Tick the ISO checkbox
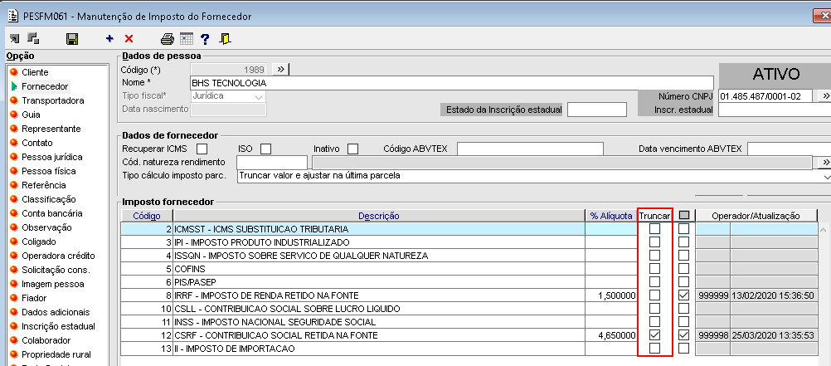 point(265,149)
